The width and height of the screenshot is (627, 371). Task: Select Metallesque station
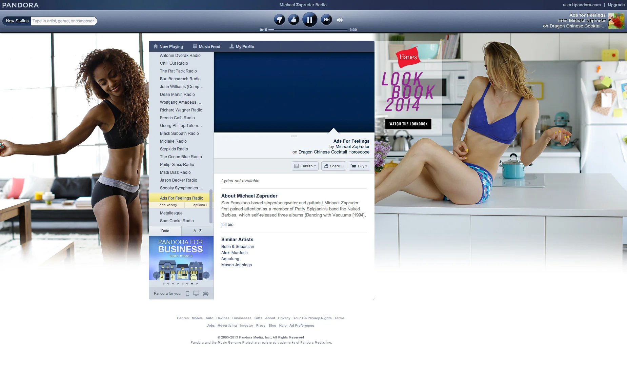click(171, 213)
